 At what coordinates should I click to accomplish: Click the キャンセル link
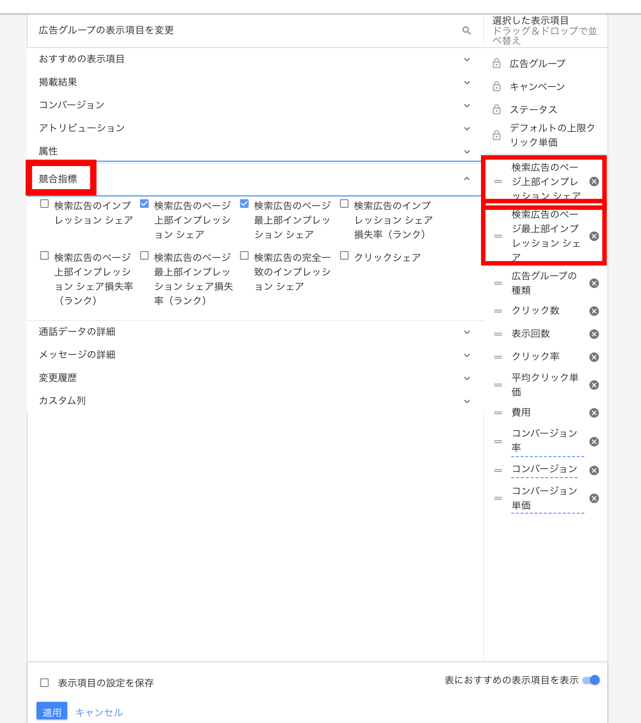click(99, 712)
